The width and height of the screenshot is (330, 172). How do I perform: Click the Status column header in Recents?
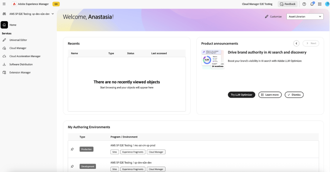pyautogui.click(x=131, y=53)
